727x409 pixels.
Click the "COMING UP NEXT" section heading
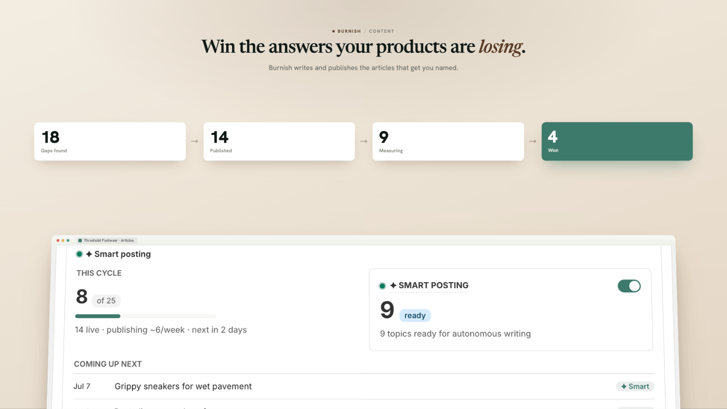(108, 364)
